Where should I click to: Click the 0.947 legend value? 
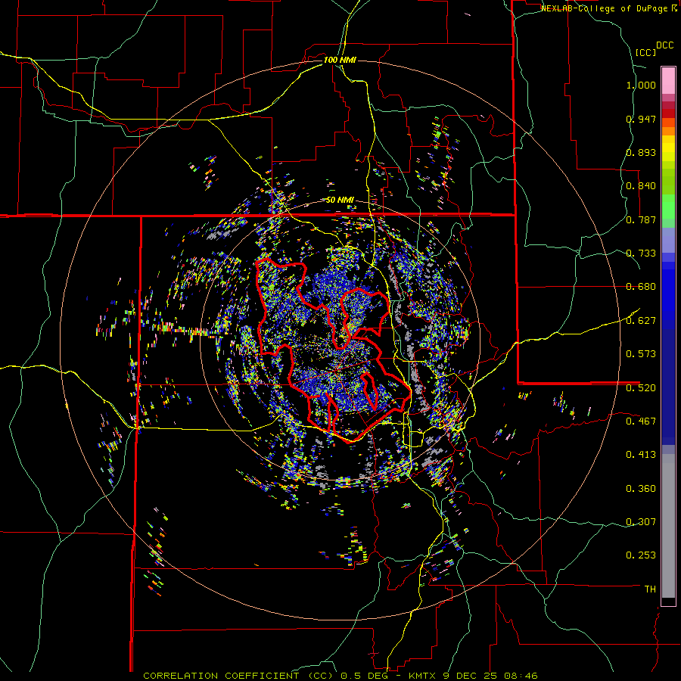(x=641, y=119)
